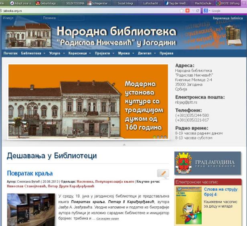Click the author name 'Снежана Вулић'
This screenshot has width=247, height=226.
coord(29,181)
